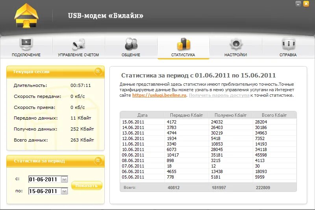Click the people icon above Общение
The height and width of the screenshot is (210, 315).
pos(131,44)
